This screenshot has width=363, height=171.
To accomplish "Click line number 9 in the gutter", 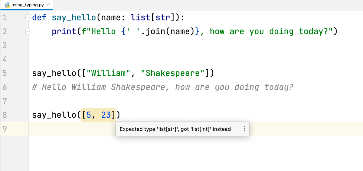I will click(x=5, y=129).
